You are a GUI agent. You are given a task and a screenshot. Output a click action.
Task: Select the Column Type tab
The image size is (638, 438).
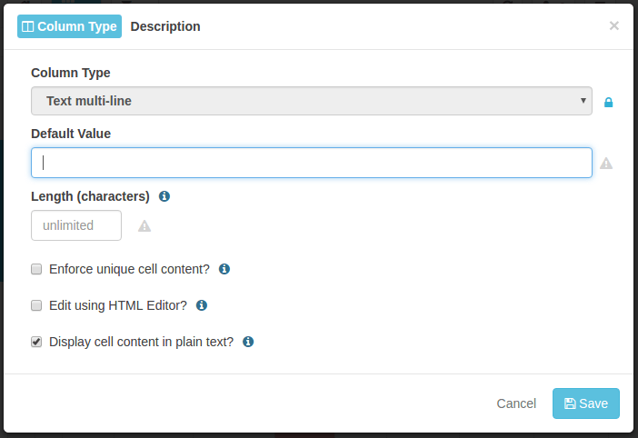point(69,26)
